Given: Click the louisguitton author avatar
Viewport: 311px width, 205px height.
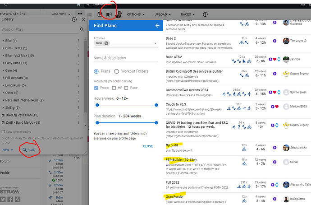Looking at the screenshot, I should point(286,199).
